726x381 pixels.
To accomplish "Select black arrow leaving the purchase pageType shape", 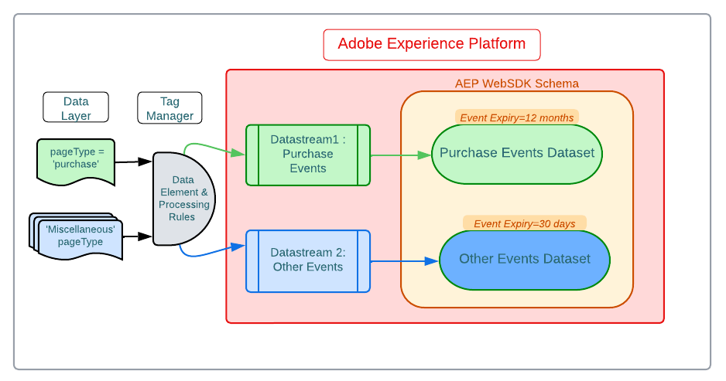I will pyautogui.click(x=132, y=162).
